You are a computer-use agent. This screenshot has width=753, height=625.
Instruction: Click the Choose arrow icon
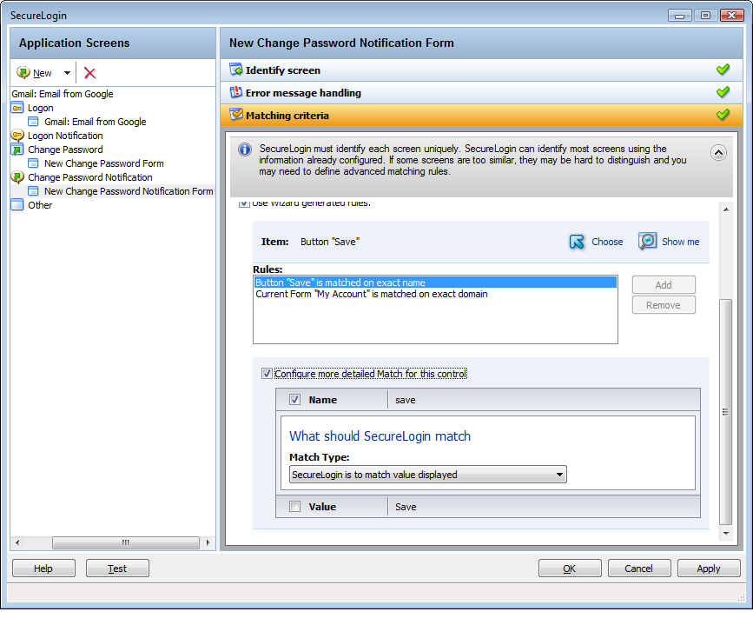click(x=577, y=242)
